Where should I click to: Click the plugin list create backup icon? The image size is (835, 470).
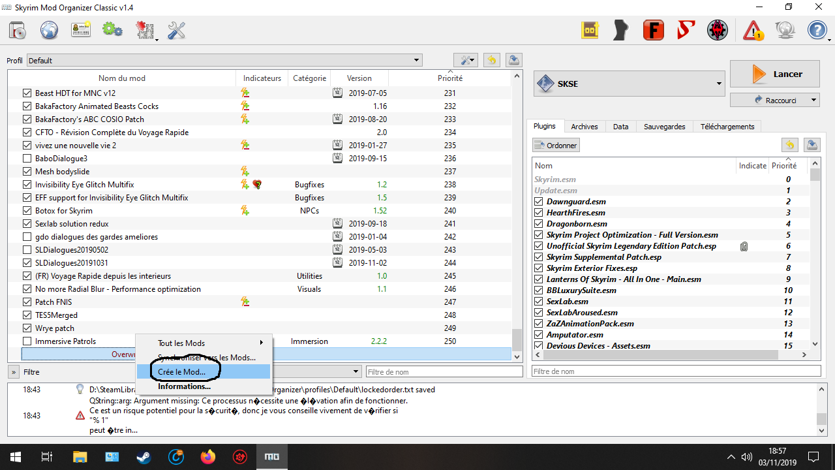[812, 145]
